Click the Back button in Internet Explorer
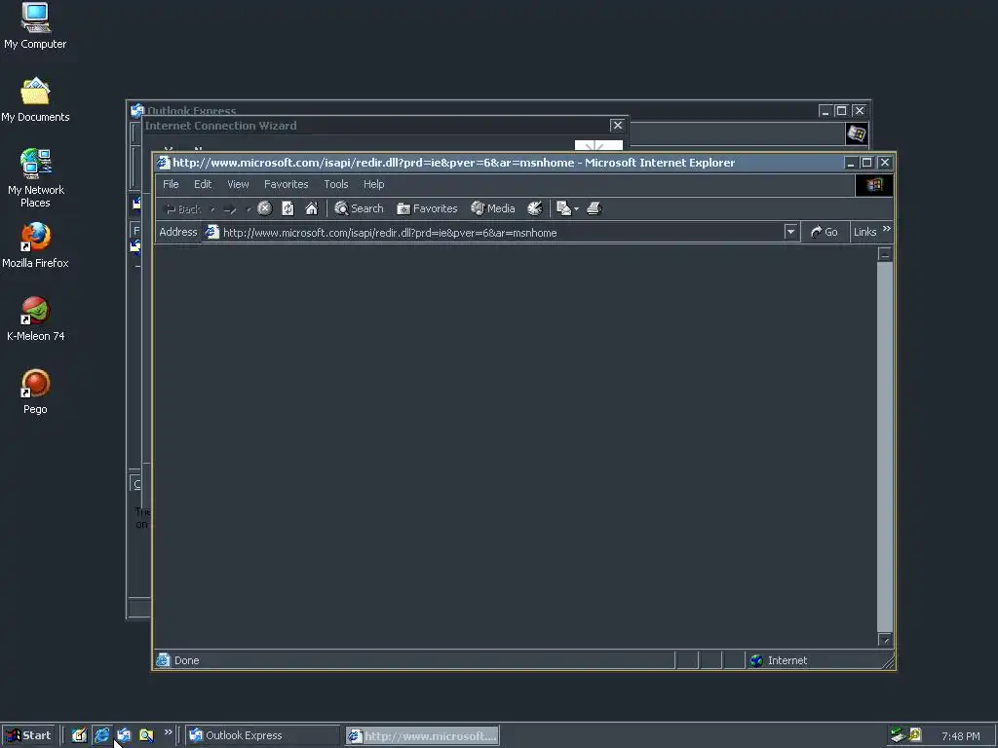The height and width of the screenshot is (748, 998). point(182,208)
